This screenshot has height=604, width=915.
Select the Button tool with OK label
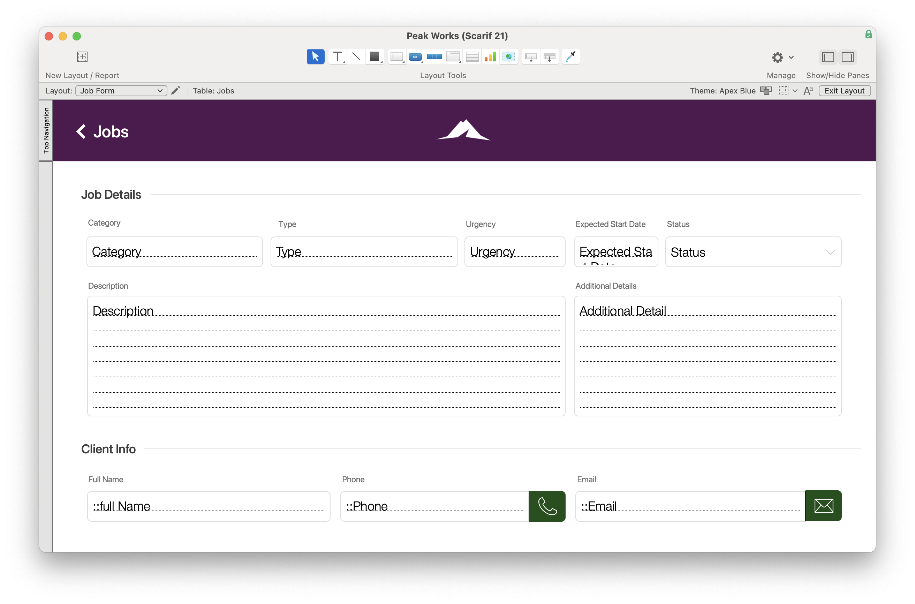point(415,56)
